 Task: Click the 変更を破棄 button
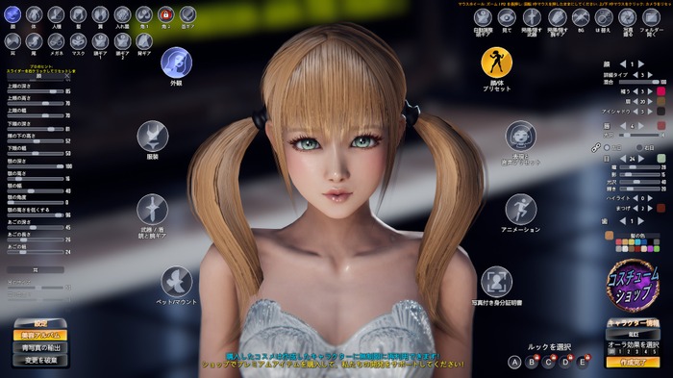[40, 360]
